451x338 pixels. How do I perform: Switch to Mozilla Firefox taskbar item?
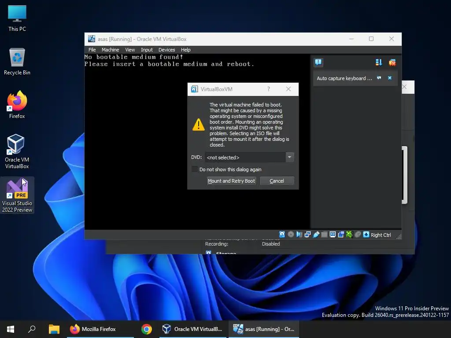[x=100, y=329]
